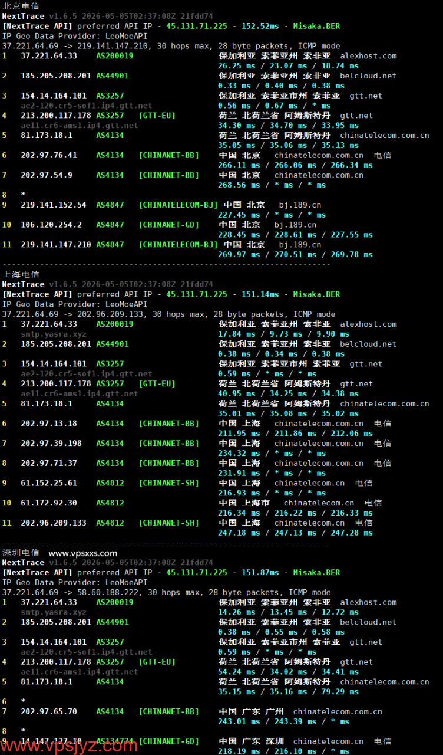Select latency 14.26 ms / 13.45 ms / 12.72 ms
The height and width of the screenshot is (755, 443).
pos(288,612)
